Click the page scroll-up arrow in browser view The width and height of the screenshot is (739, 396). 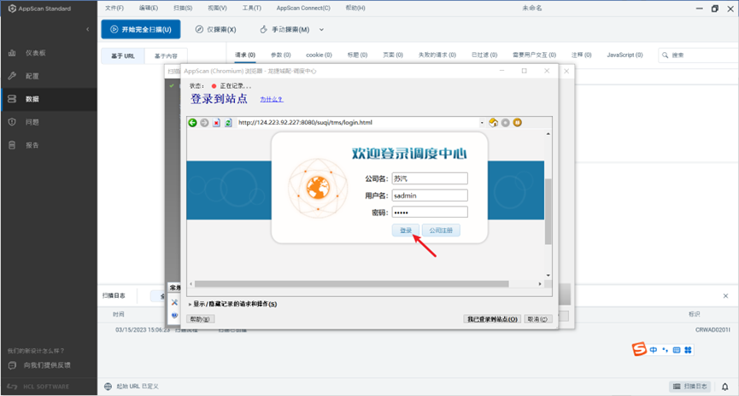pos(548,134)
